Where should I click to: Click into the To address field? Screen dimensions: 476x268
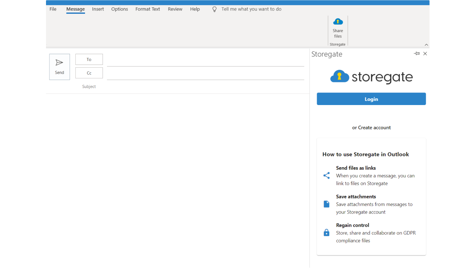[206, 60]
